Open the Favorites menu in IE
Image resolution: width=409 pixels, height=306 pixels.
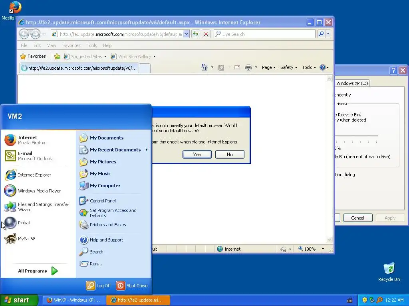click(x=71, y=45)
